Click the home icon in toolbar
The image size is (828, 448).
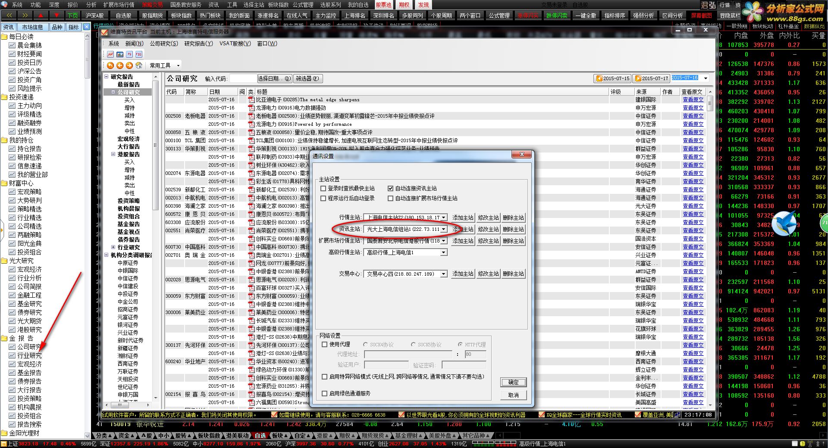point(139,65)
